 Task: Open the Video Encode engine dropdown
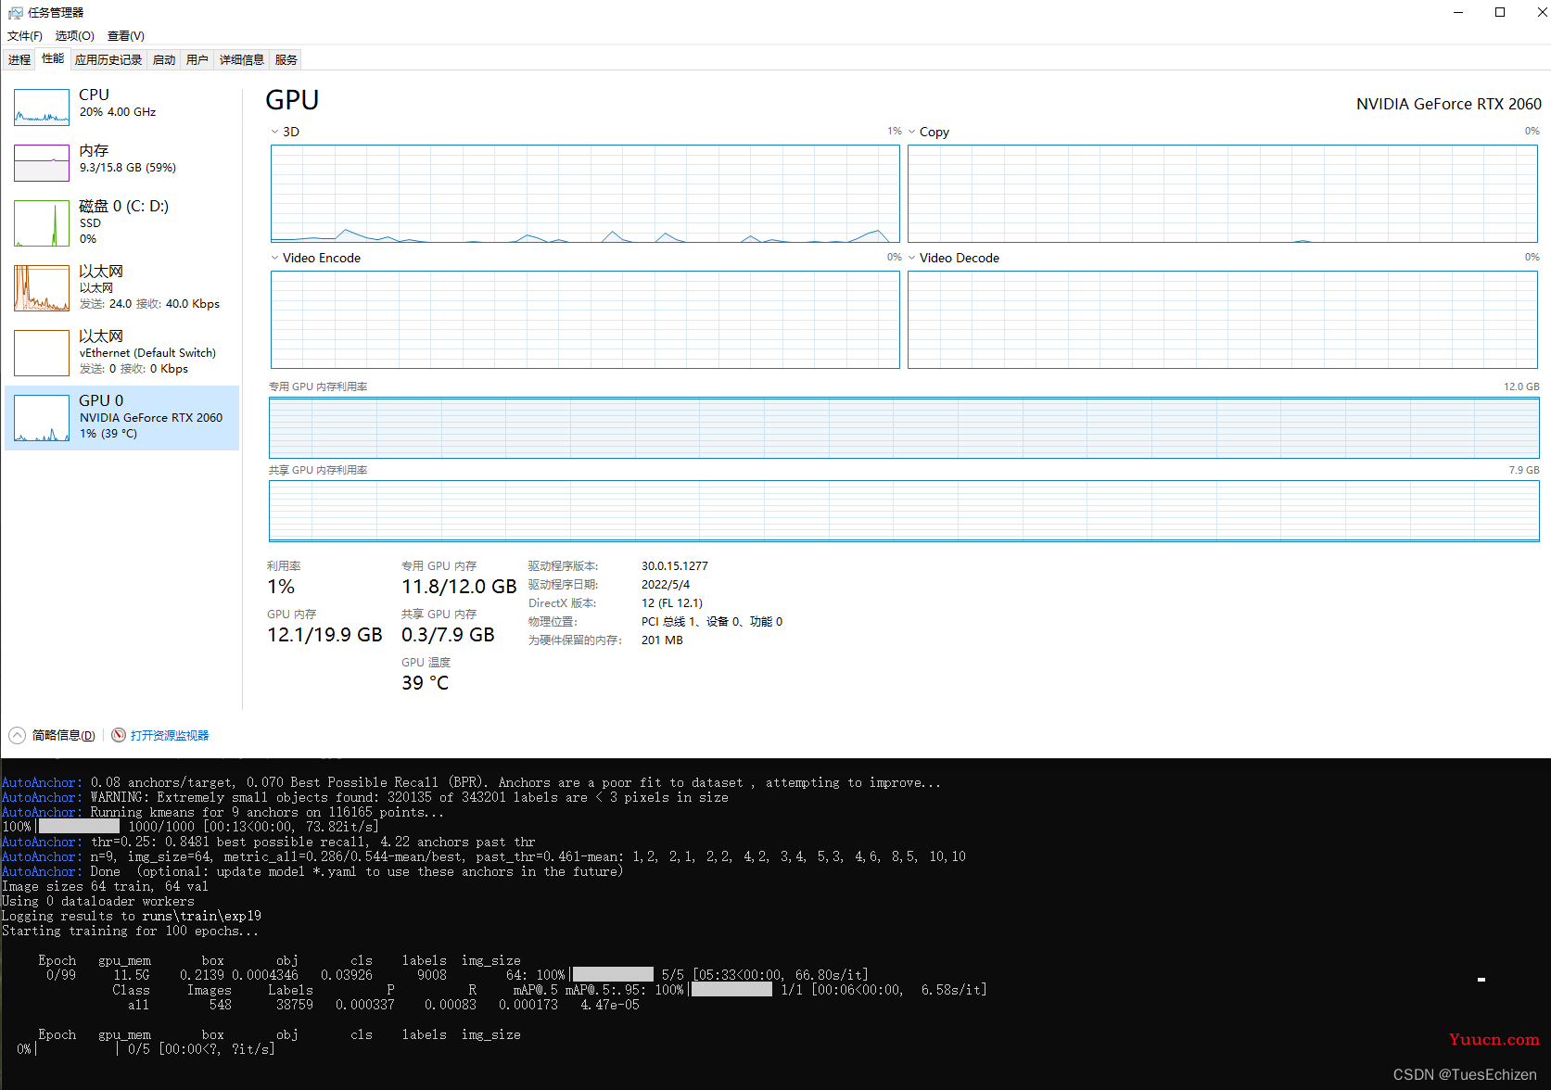click(275, 258)
